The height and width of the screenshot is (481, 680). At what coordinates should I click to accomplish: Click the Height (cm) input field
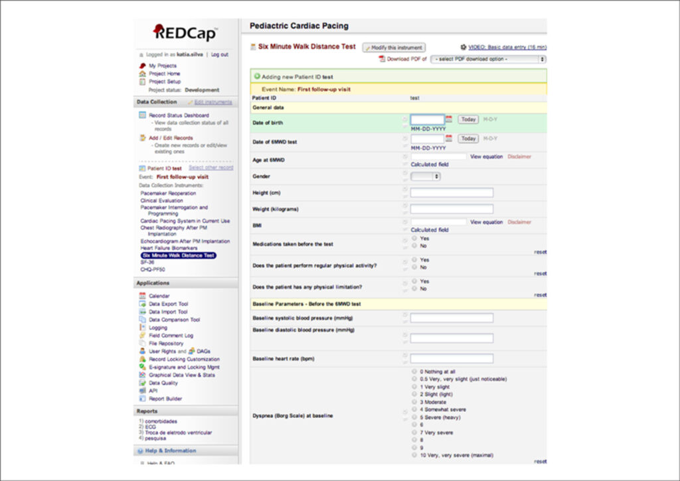pos(452,192)
